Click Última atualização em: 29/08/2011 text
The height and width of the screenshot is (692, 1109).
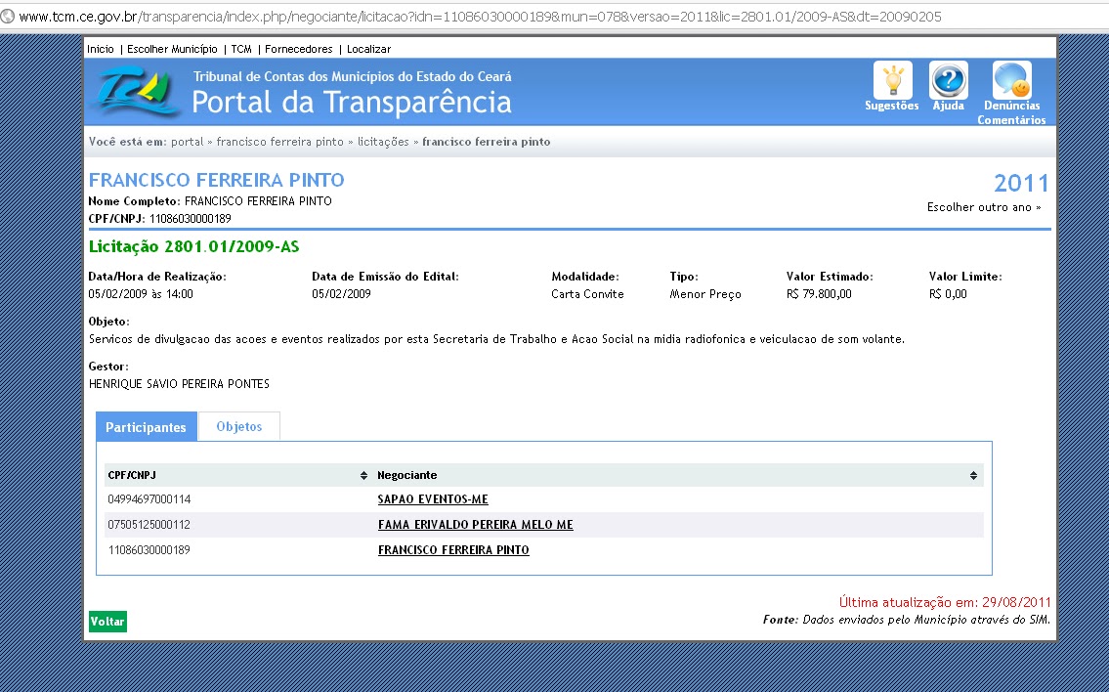(945, 603)
